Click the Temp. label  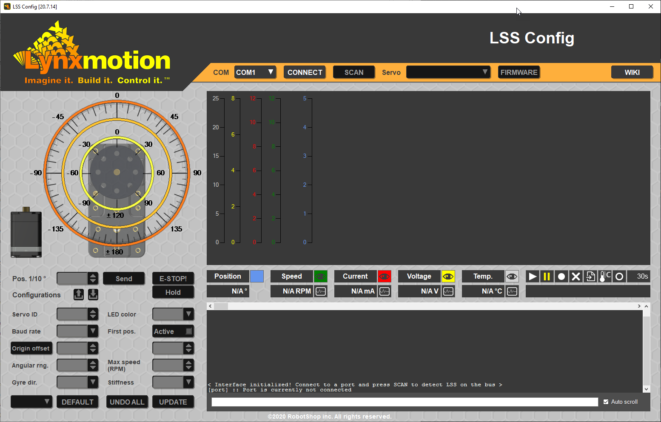pyautogui.click(x=483, y=277)
